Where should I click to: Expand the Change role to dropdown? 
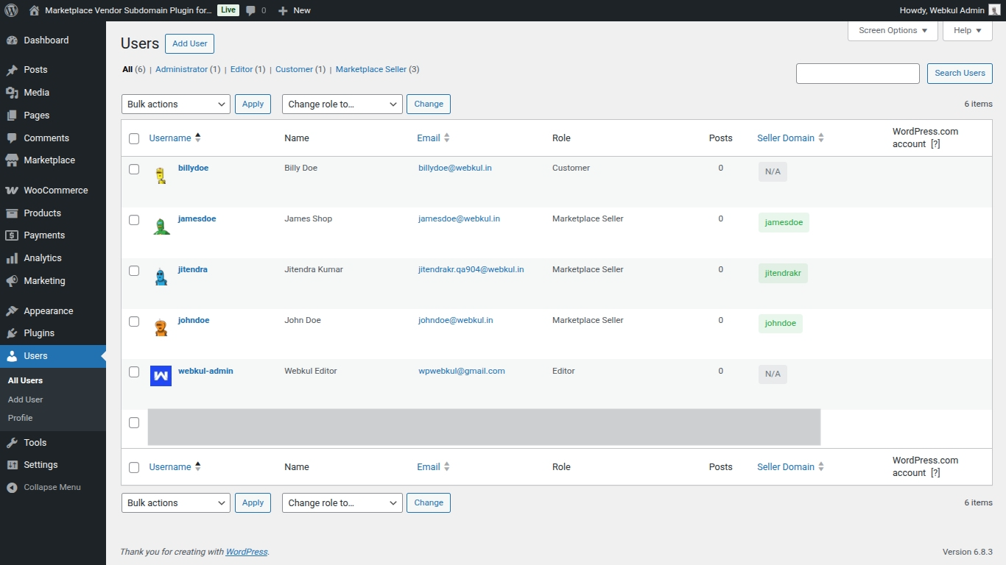coord(342,104)
